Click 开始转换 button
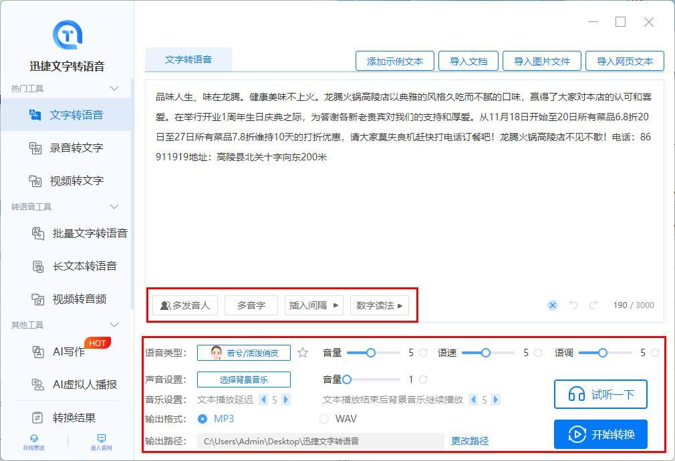Screen dimensions: 675x461 point(601,434)
